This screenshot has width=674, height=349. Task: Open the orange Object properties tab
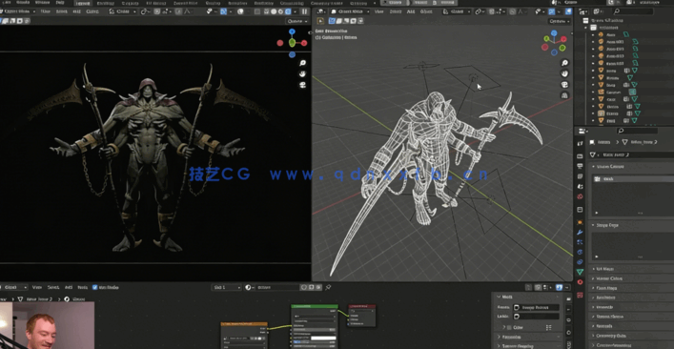pyautogui.click(x=580, y=222)
